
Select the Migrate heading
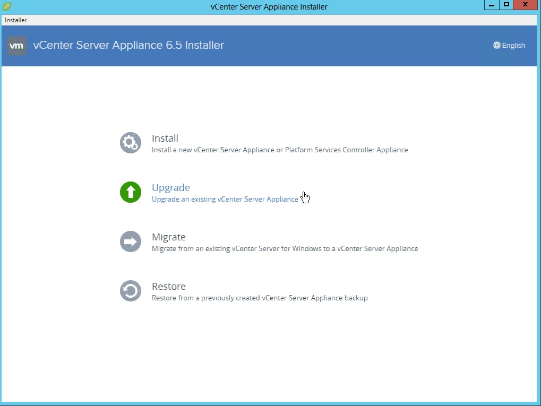(168, 237)
